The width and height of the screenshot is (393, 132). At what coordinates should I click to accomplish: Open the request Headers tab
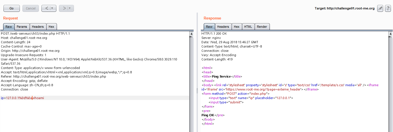click(38, 27)
